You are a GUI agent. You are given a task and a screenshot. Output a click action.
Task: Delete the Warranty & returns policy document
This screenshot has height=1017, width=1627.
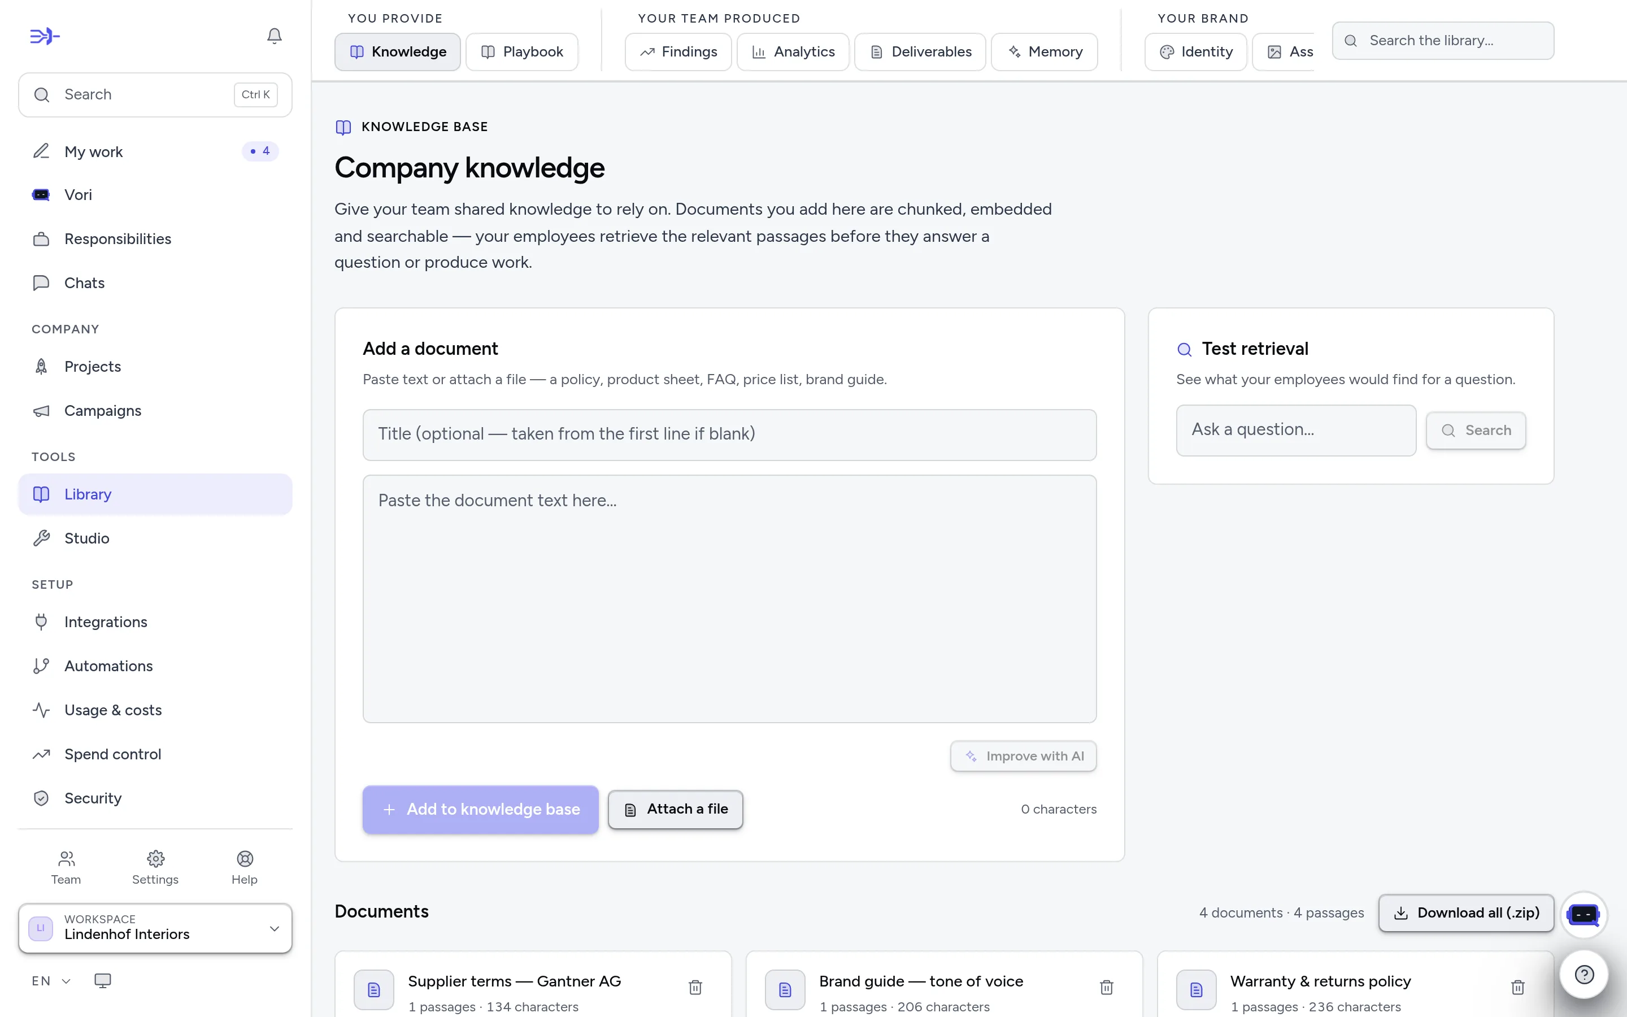point(1517,986)
